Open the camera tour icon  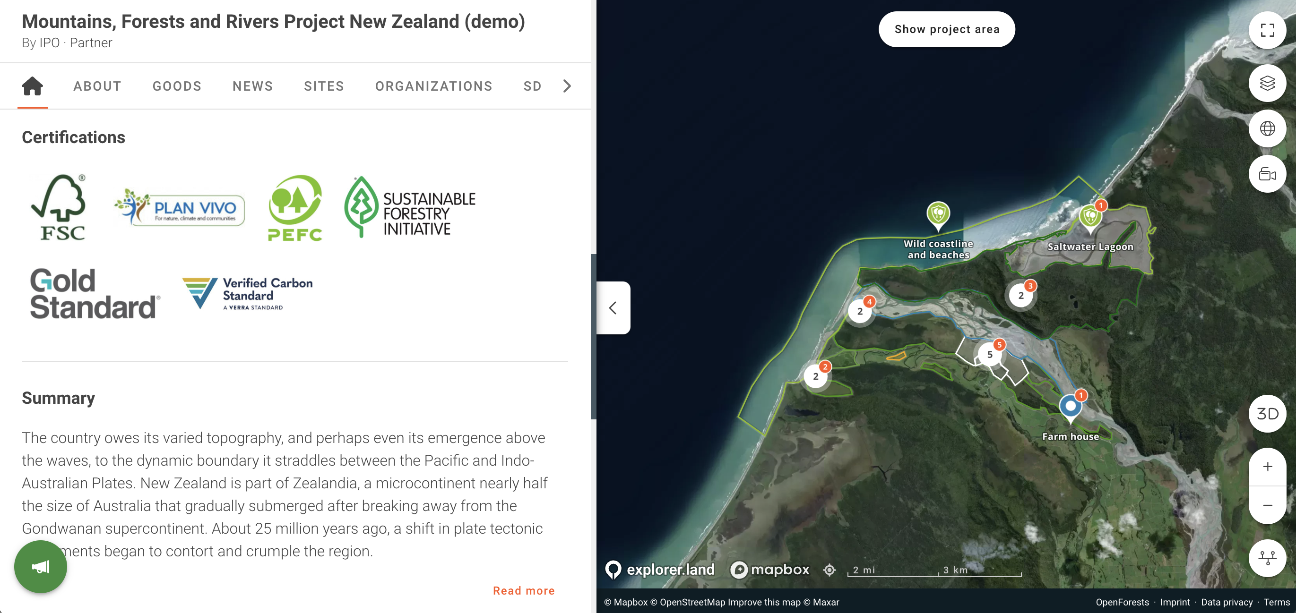(x=1267, y=174)
